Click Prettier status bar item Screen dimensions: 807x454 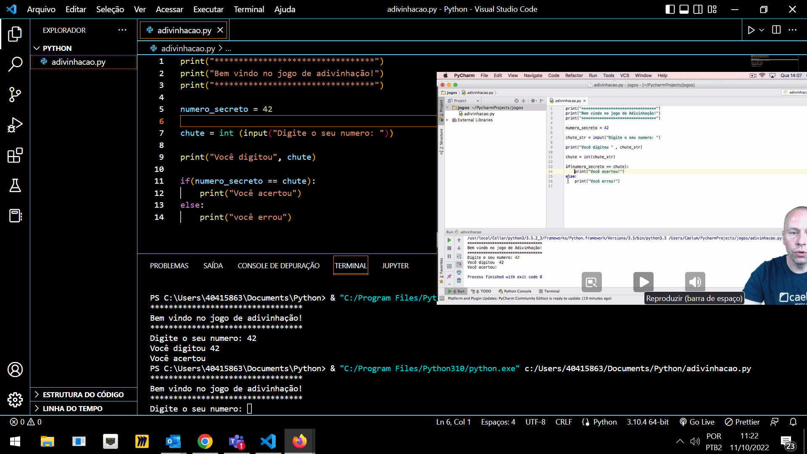(x=742, y=422)
